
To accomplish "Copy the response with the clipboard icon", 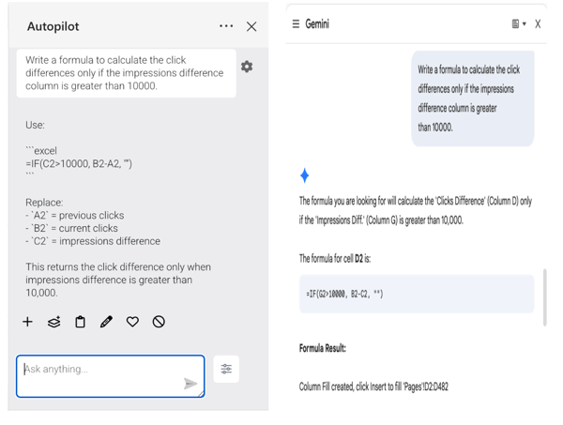I will click(x=80, y=322).
